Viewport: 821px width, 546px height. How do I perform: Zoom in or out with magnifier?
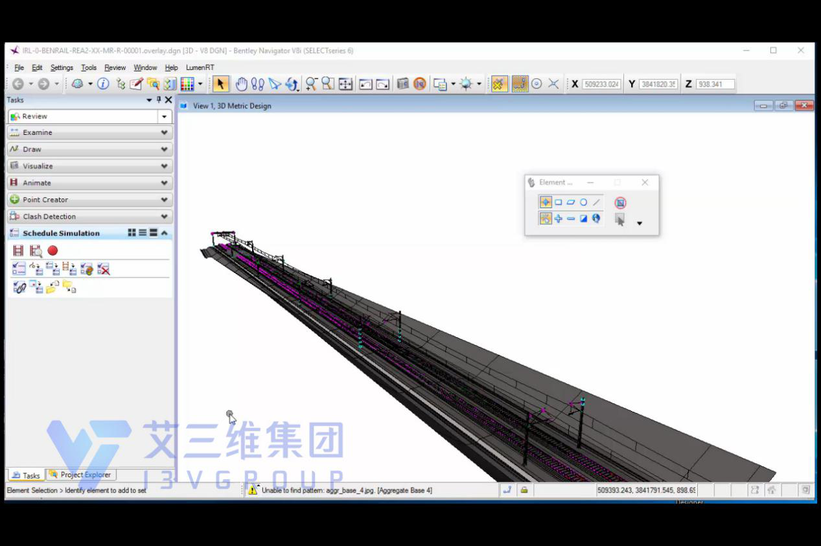click(311, 84)
